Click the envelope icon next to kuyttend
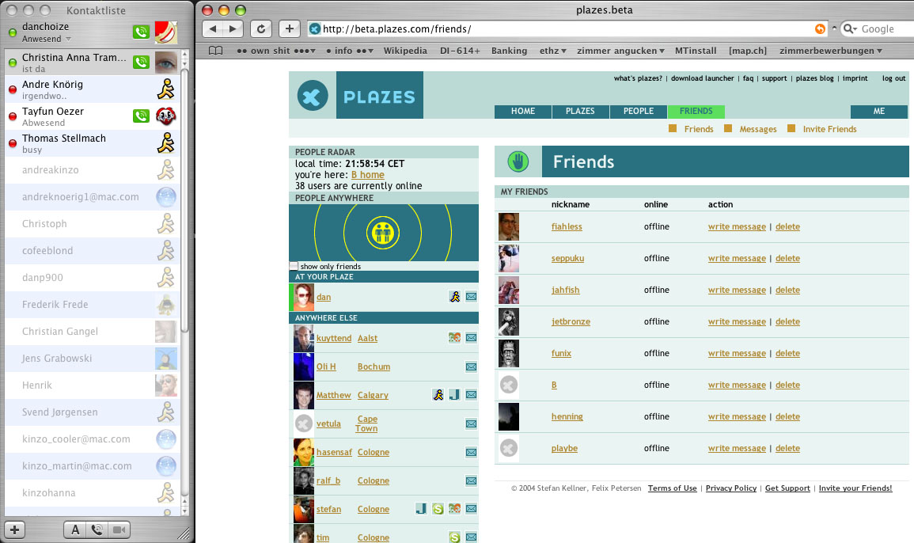This screenshot has height=543, width=914. coord(471,338)
